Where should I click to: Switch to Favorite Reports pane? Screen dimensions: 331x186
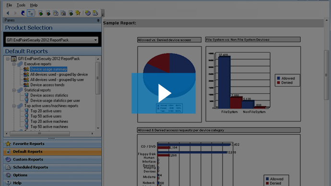tap(52, 144)
